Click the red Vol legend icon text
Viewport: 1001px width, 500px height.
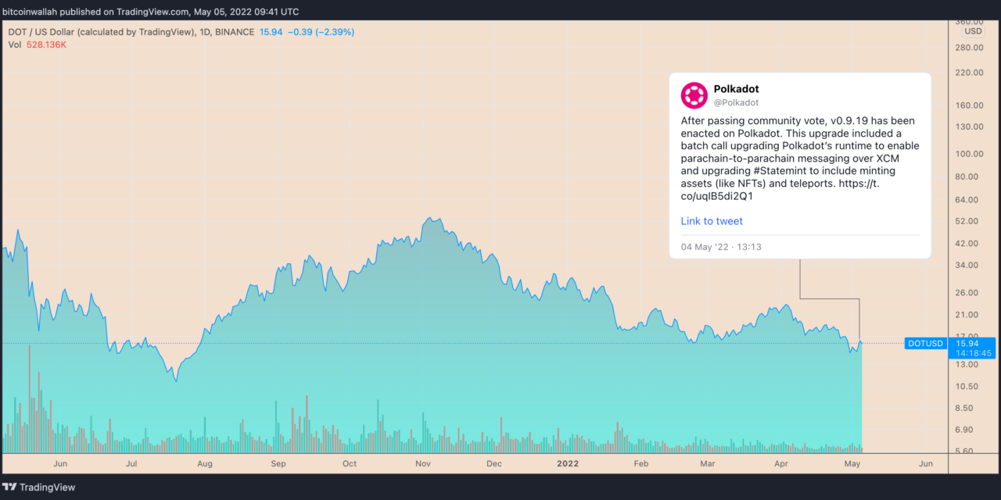click(13, 45)
